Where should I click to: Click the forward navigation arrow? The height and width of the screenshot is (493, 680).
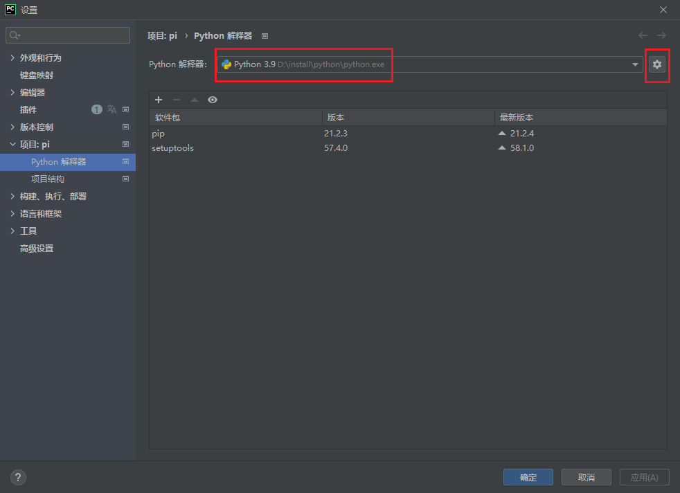point(661,35)
